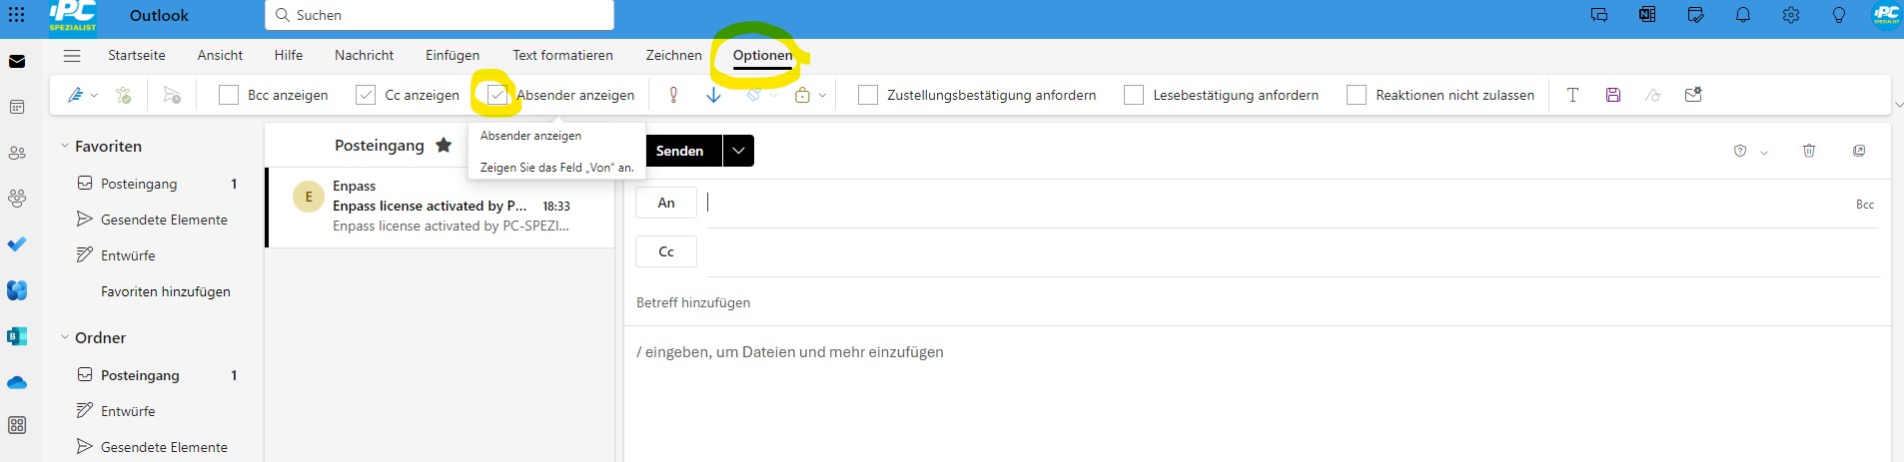Open the settings gear icon
Screen dimensions: 1904x462
pyautogui.click(x=1790, y=15)
